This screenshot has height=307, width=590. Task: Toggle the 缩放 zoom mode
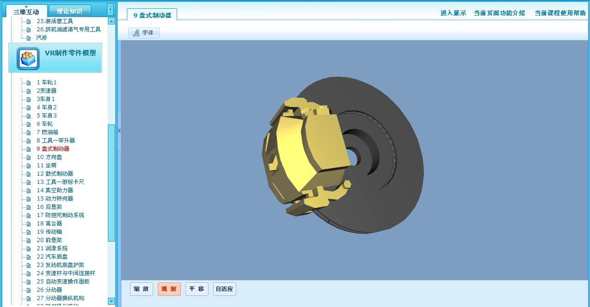click(142, 289)
